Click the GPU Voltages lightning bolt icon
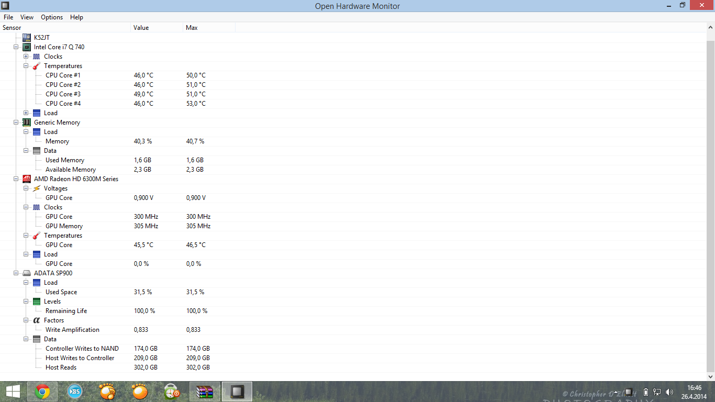This screenshot has height=402, width=715. coord(37,188)
